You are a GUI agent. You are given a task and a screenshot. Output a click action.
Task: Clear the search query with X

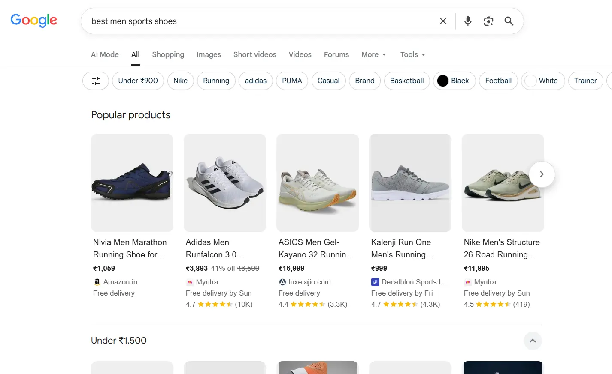[x=443, y=21]
